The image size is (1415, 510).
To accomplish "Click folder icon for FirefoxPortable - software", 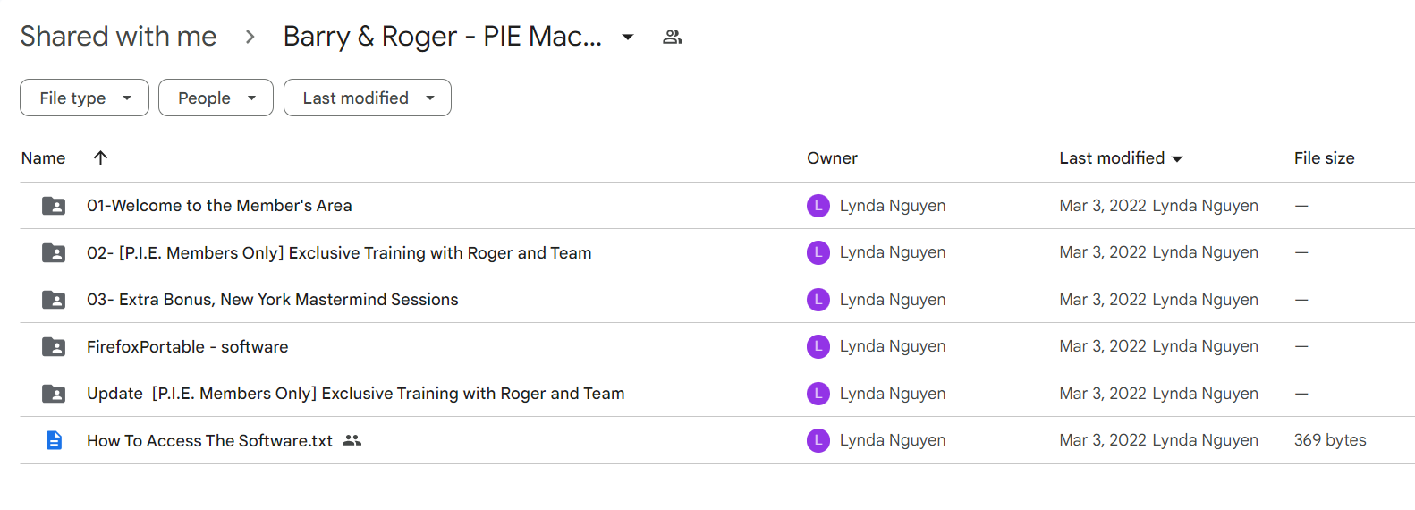I will pos(54,346).
